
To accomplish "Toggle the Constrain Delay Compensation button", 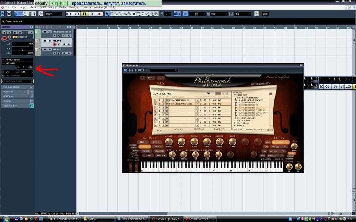I will tap(9, 14).
